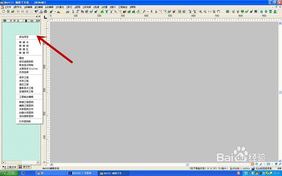282x176 pixels.
Task: Click the project panel's right scroll arrow
Action: 38,162
